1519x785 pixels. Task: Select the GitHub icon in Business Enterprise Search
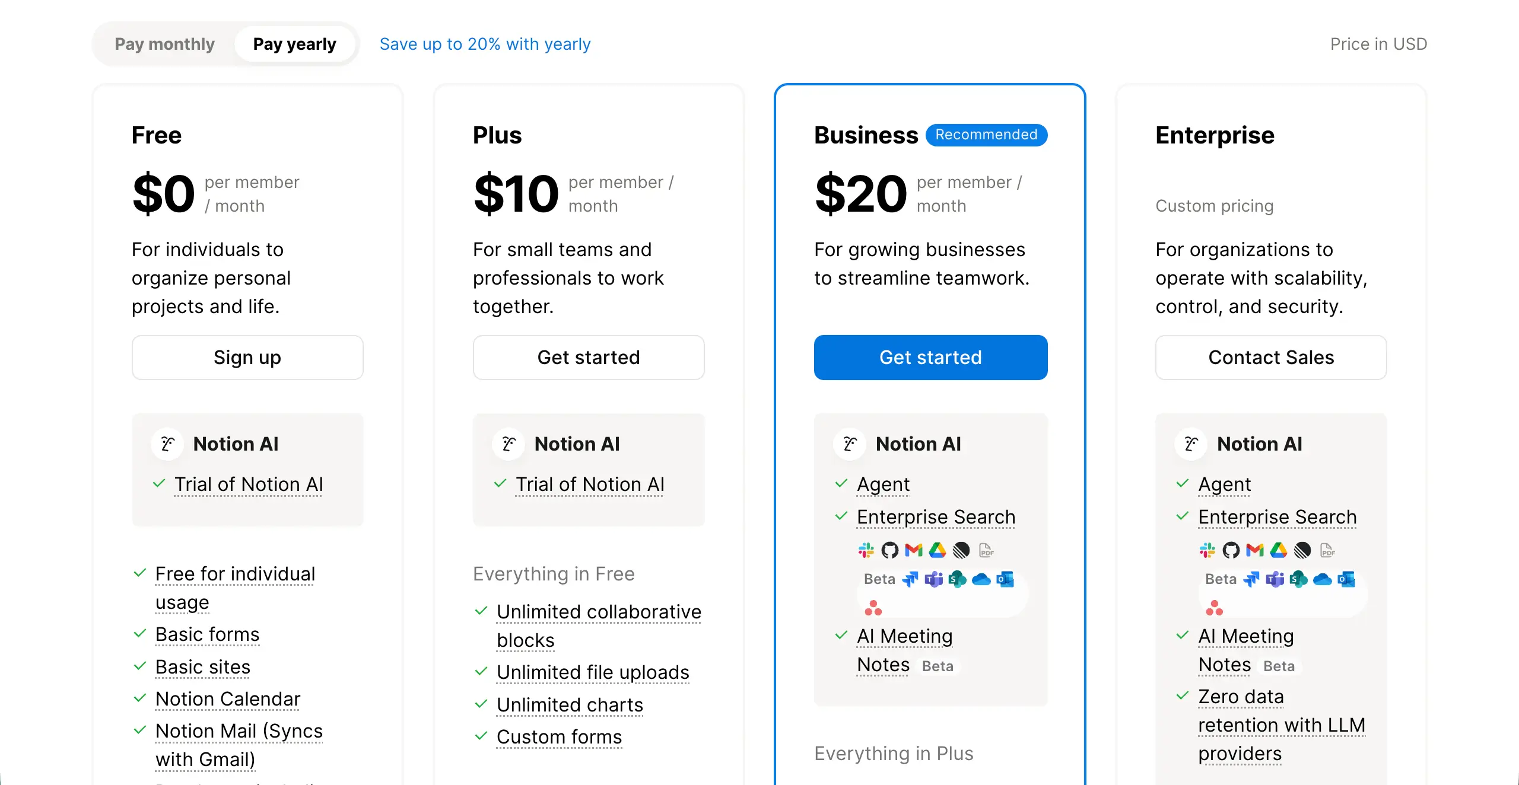point(889,550)
